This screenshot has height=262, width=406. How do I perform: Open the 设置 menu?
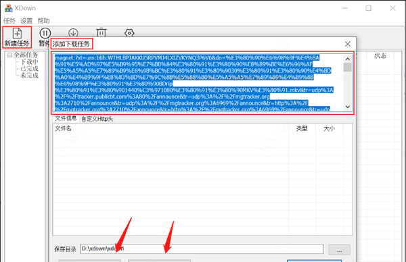pos(26,21)
